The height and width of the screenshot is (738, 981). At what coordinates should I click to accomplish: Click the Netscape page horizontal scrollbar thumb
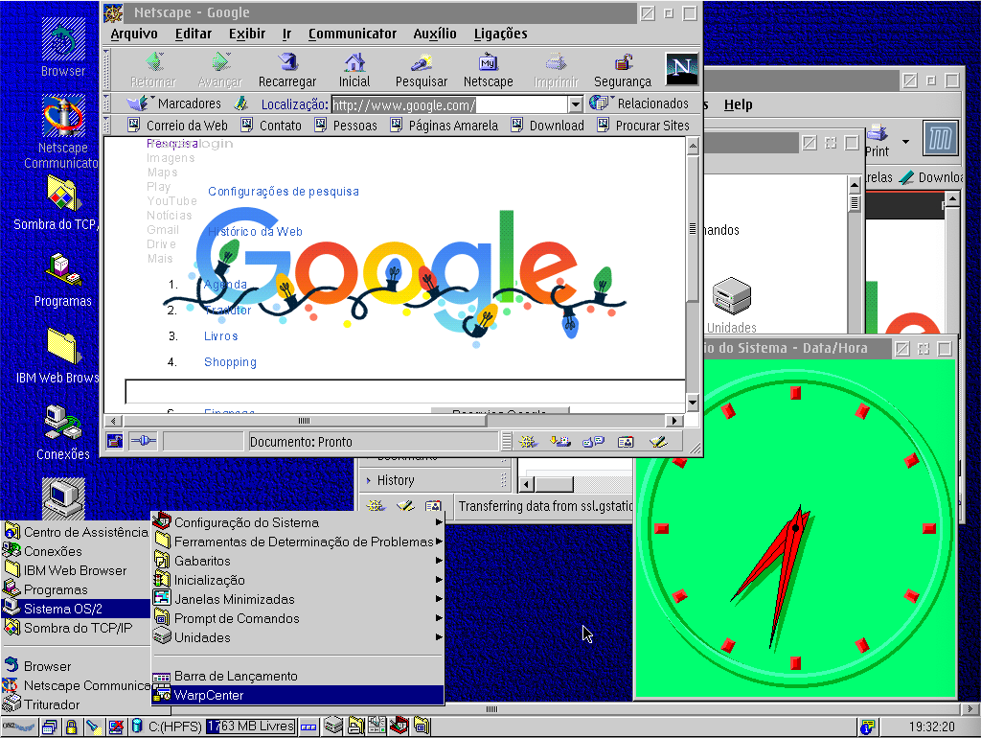[x=305, y=421]
